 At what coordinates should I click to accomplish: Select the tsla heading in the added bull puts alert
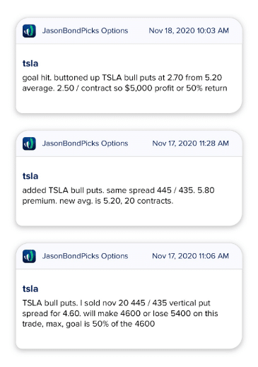coord(30,176)
